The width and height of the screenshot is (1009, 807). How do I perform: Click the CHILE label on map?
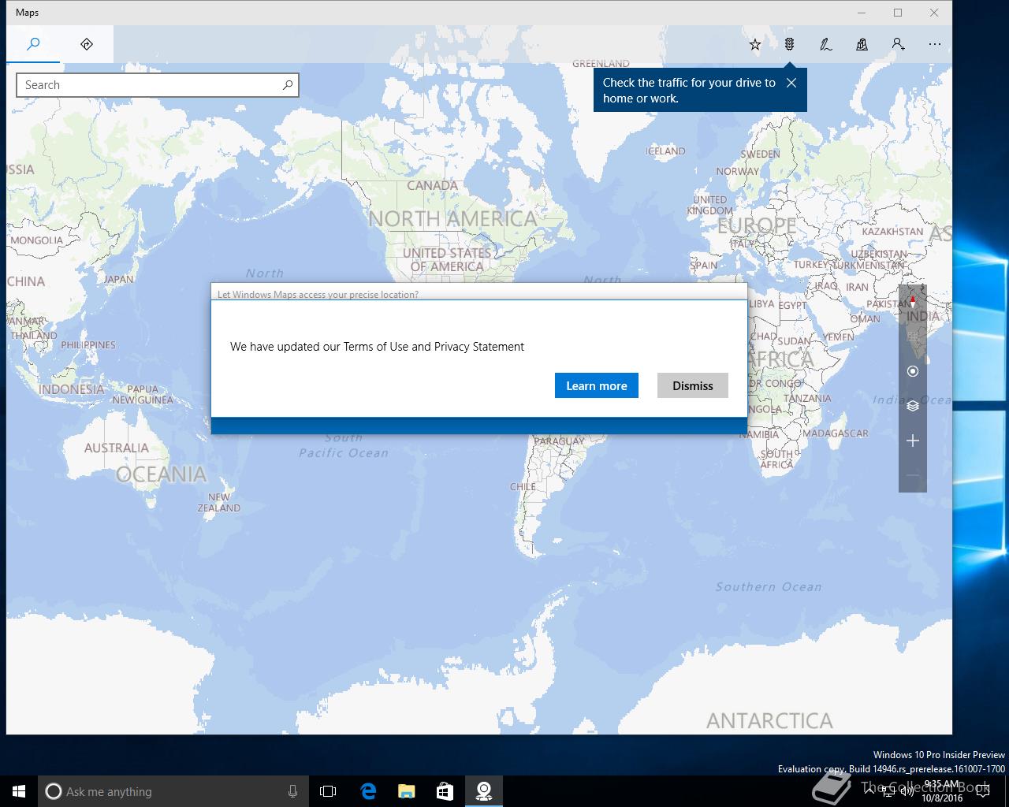click(x=523, y=487)
